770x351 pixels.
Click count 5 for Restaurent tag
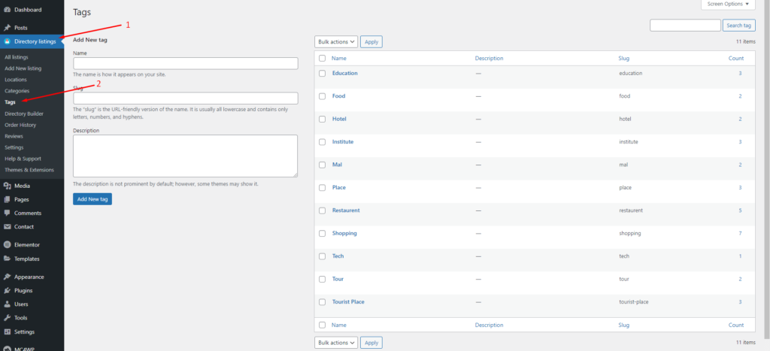tap(740, 210)
